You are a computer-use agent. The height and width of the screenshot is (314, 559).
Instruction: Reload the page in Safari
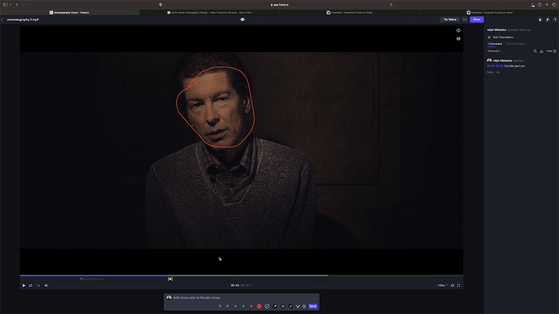391,5
